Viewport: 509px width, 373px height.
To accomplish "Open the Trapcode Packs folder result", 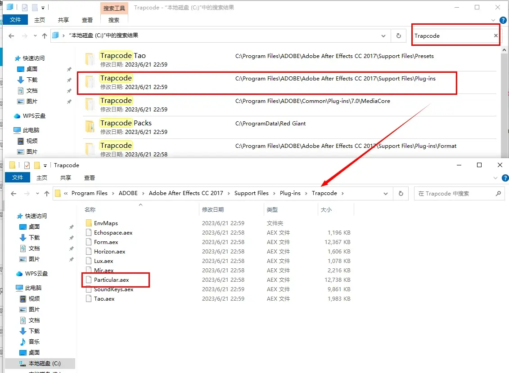I will click(126, 123).
